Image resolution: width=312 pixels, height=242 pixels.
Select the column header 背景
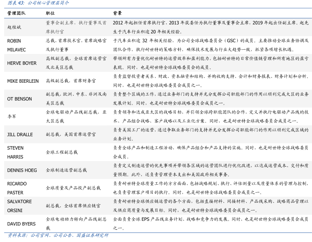(x=117, y=13)
